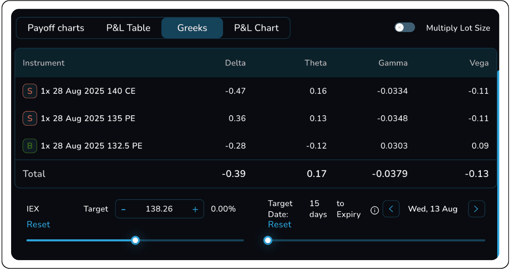The image size is (510, 270).
Task: Reset the Target Date
Action: [279, 224]
